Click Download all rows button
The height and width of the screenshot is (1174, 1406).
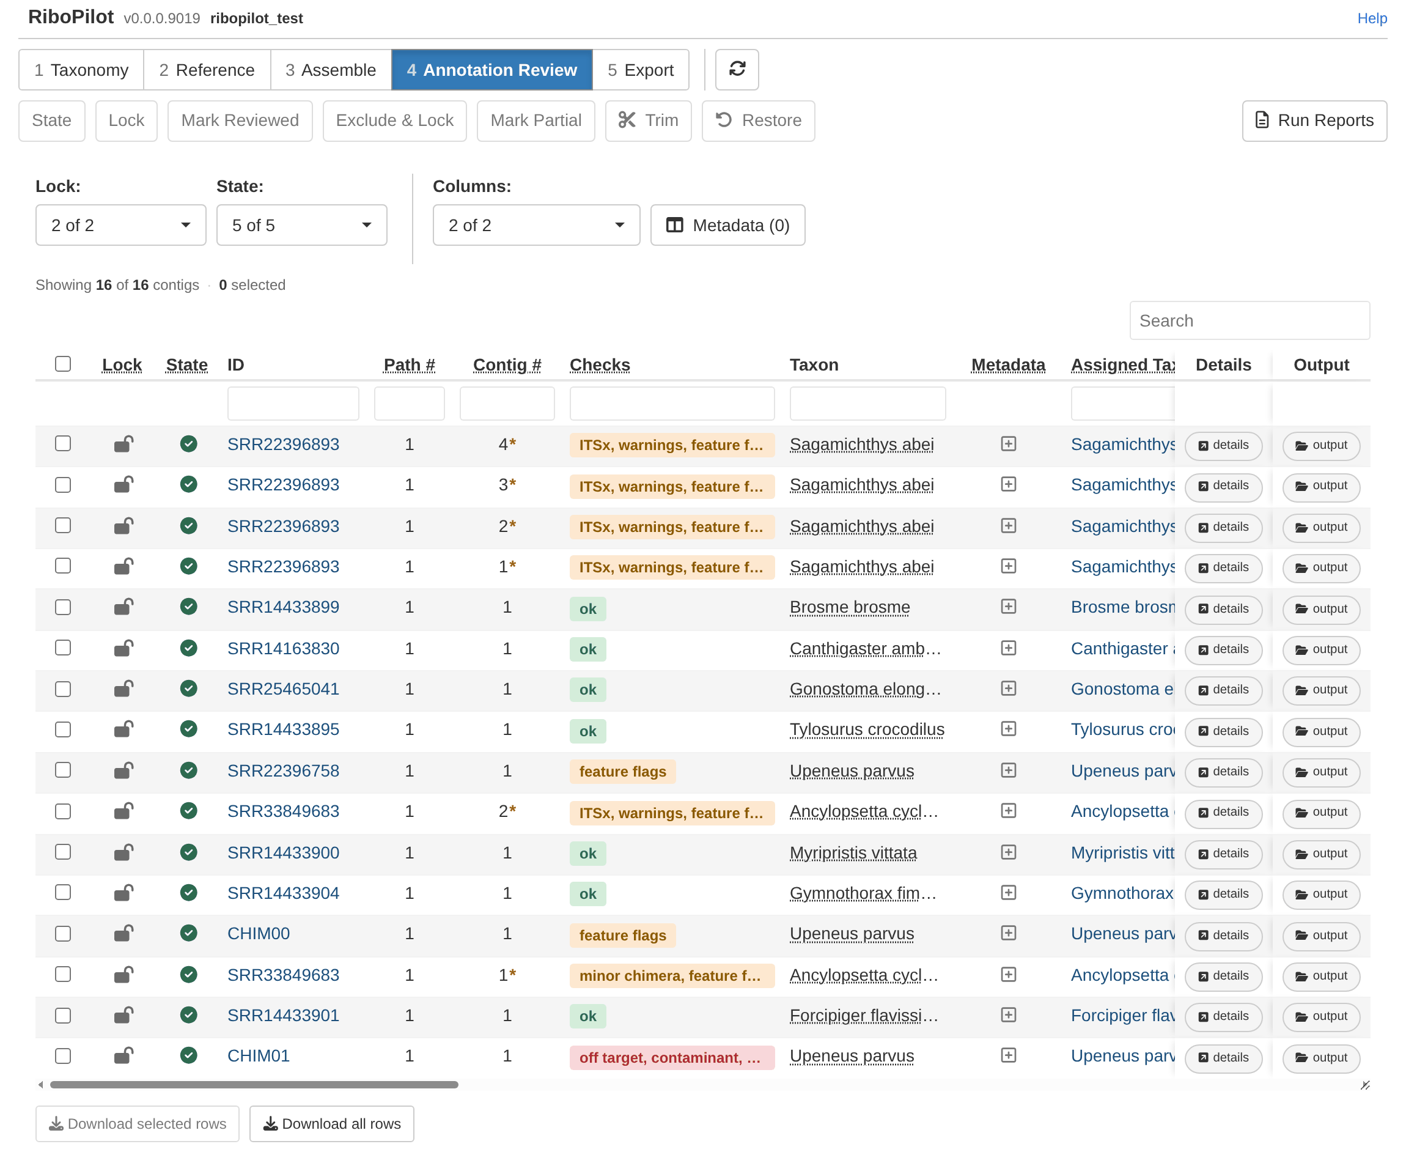click(331, 1123)
